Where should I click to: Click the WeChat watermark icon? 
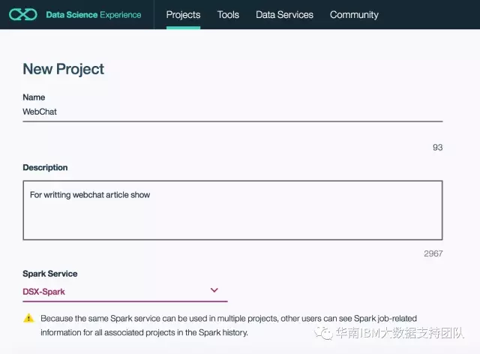tap(323, 333)
